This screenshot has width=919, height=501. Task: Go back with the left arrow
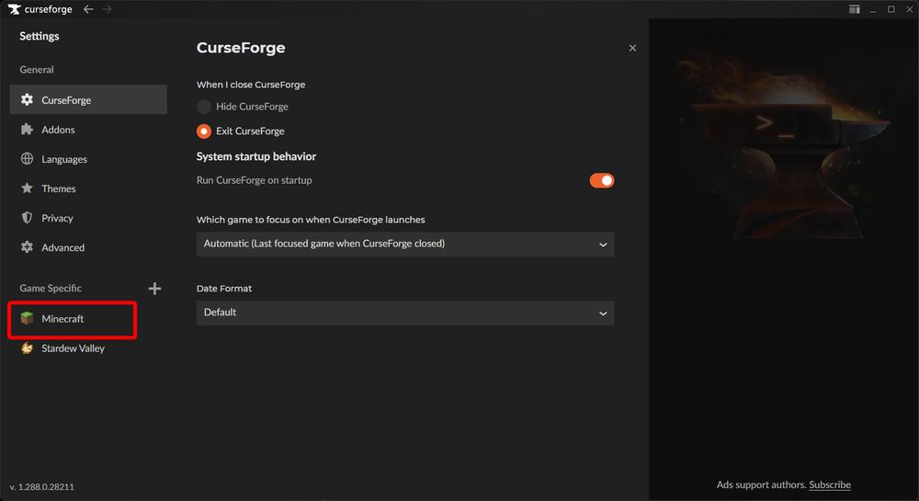(88, 9)
